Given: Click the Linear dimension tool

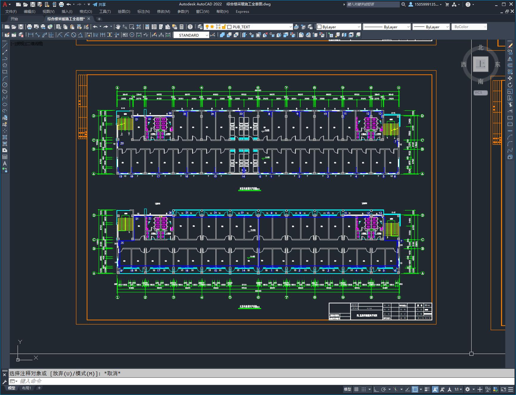Looking at the screenshot, I should pyautogui.click(x=30, y=35).
